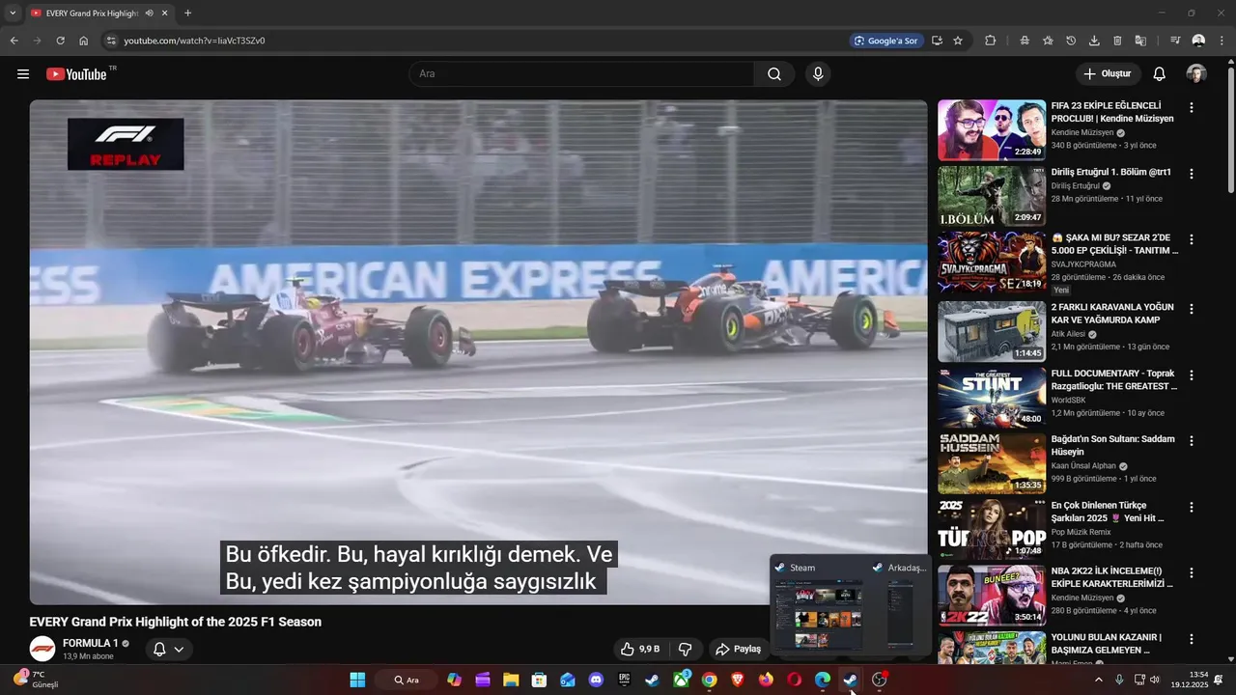The image size is (1236, 695).
Task: Open the tab search dropdown arrow
Action: tap(13, 14)
